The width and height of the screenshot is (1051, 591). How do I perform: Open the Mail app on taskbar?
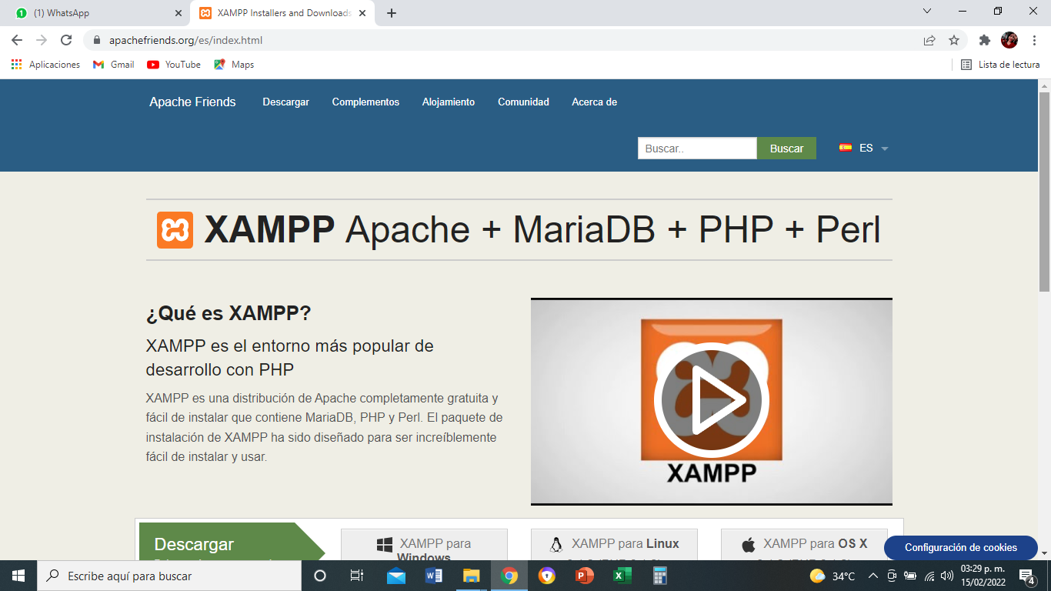[396, 576]
